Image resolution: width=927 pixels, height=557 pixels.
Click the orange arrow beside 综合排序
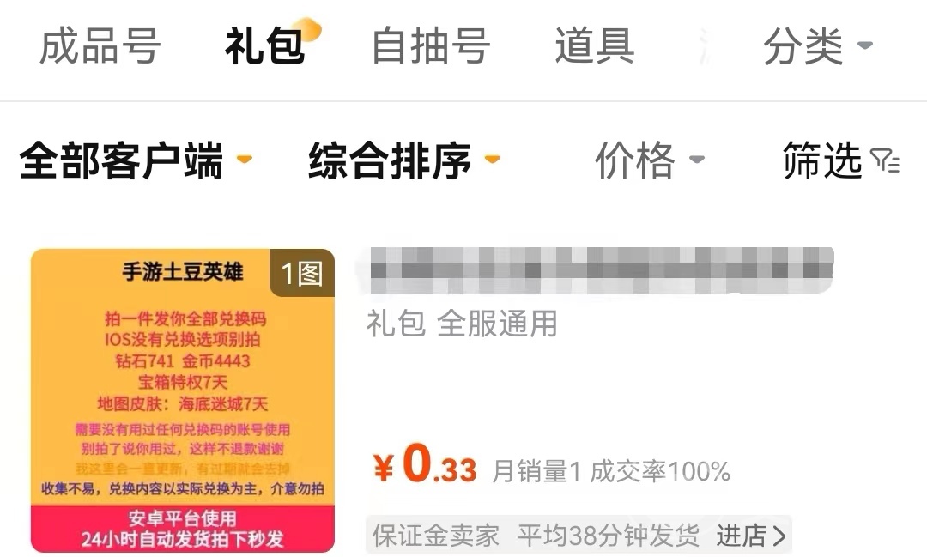pos(493,159)
